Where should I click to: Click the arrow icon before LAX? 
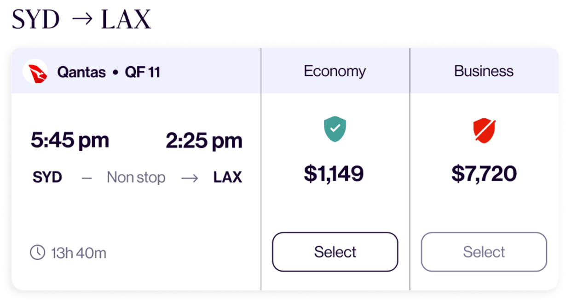(x=189, y=178)
